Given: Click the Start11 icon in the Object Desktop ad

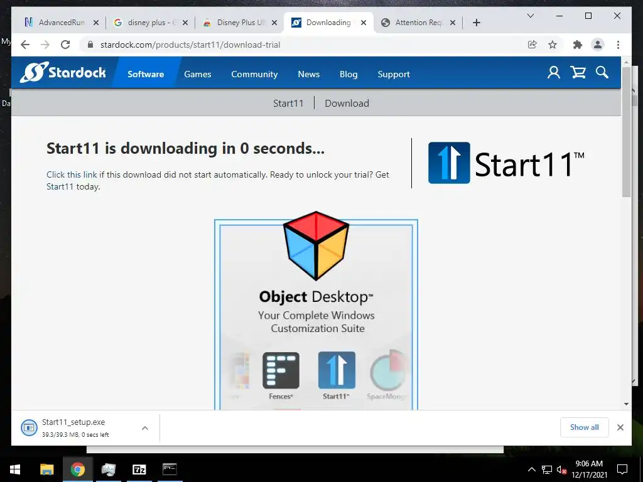Looking at the screenshot, I should click(337, 370).
